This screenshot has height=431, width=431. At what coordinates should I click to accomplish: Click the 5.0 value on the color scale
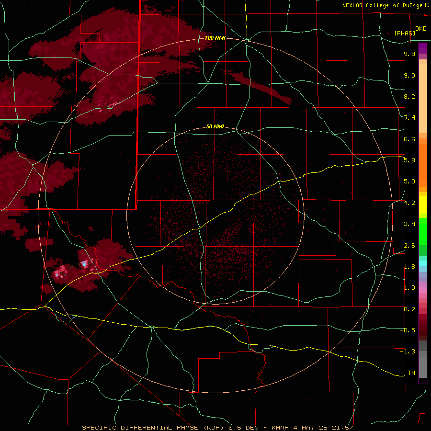click(409, 181)
